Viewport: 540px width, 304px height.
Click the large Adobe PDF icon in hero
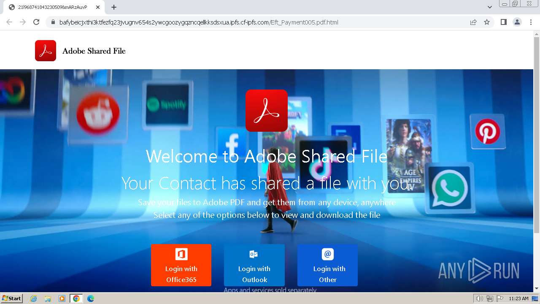pyautogui.click(x=267, y=111)
